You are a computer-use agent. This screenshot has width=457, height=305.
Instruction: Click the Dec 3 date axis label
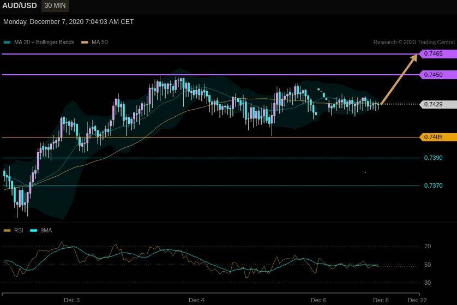pos(71,300)
